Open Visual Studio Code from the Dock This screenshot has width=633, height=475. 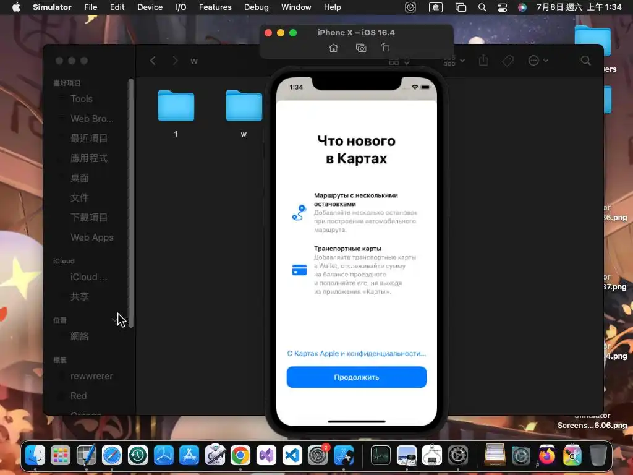[292, 456]
